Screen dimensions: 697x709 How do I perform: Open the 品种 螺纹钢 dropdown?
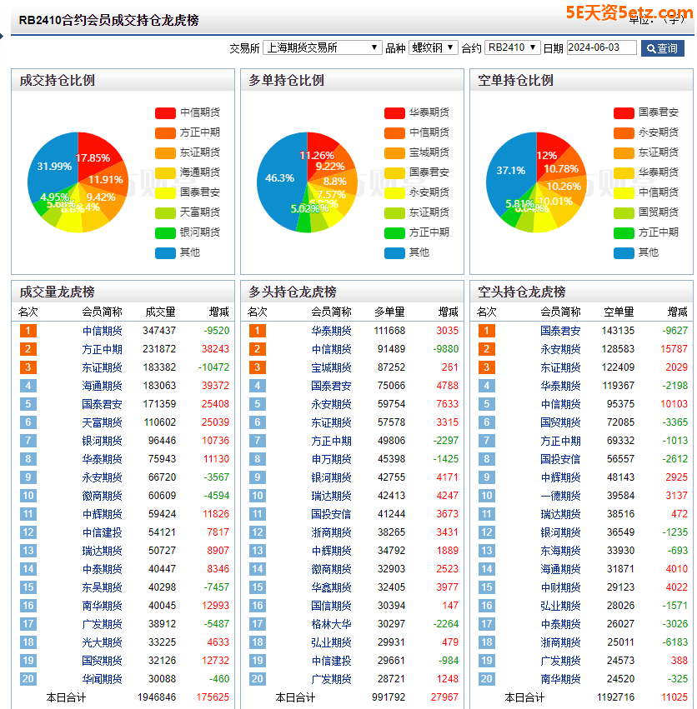[433, 47]
